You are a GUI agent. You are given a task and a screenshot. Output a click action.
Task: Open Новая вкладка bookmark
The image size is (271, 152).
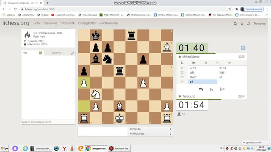coord(88,15)
